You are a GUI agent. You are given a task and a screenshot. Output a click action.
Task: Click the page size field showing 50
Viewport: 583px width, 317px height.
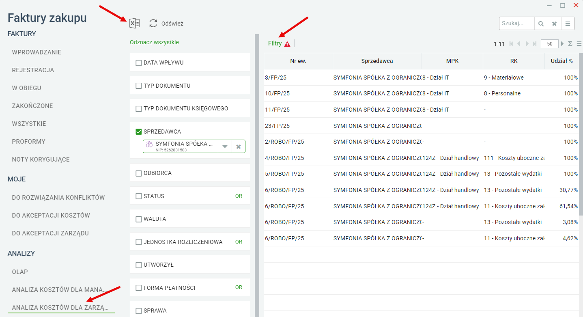(549, 44)
